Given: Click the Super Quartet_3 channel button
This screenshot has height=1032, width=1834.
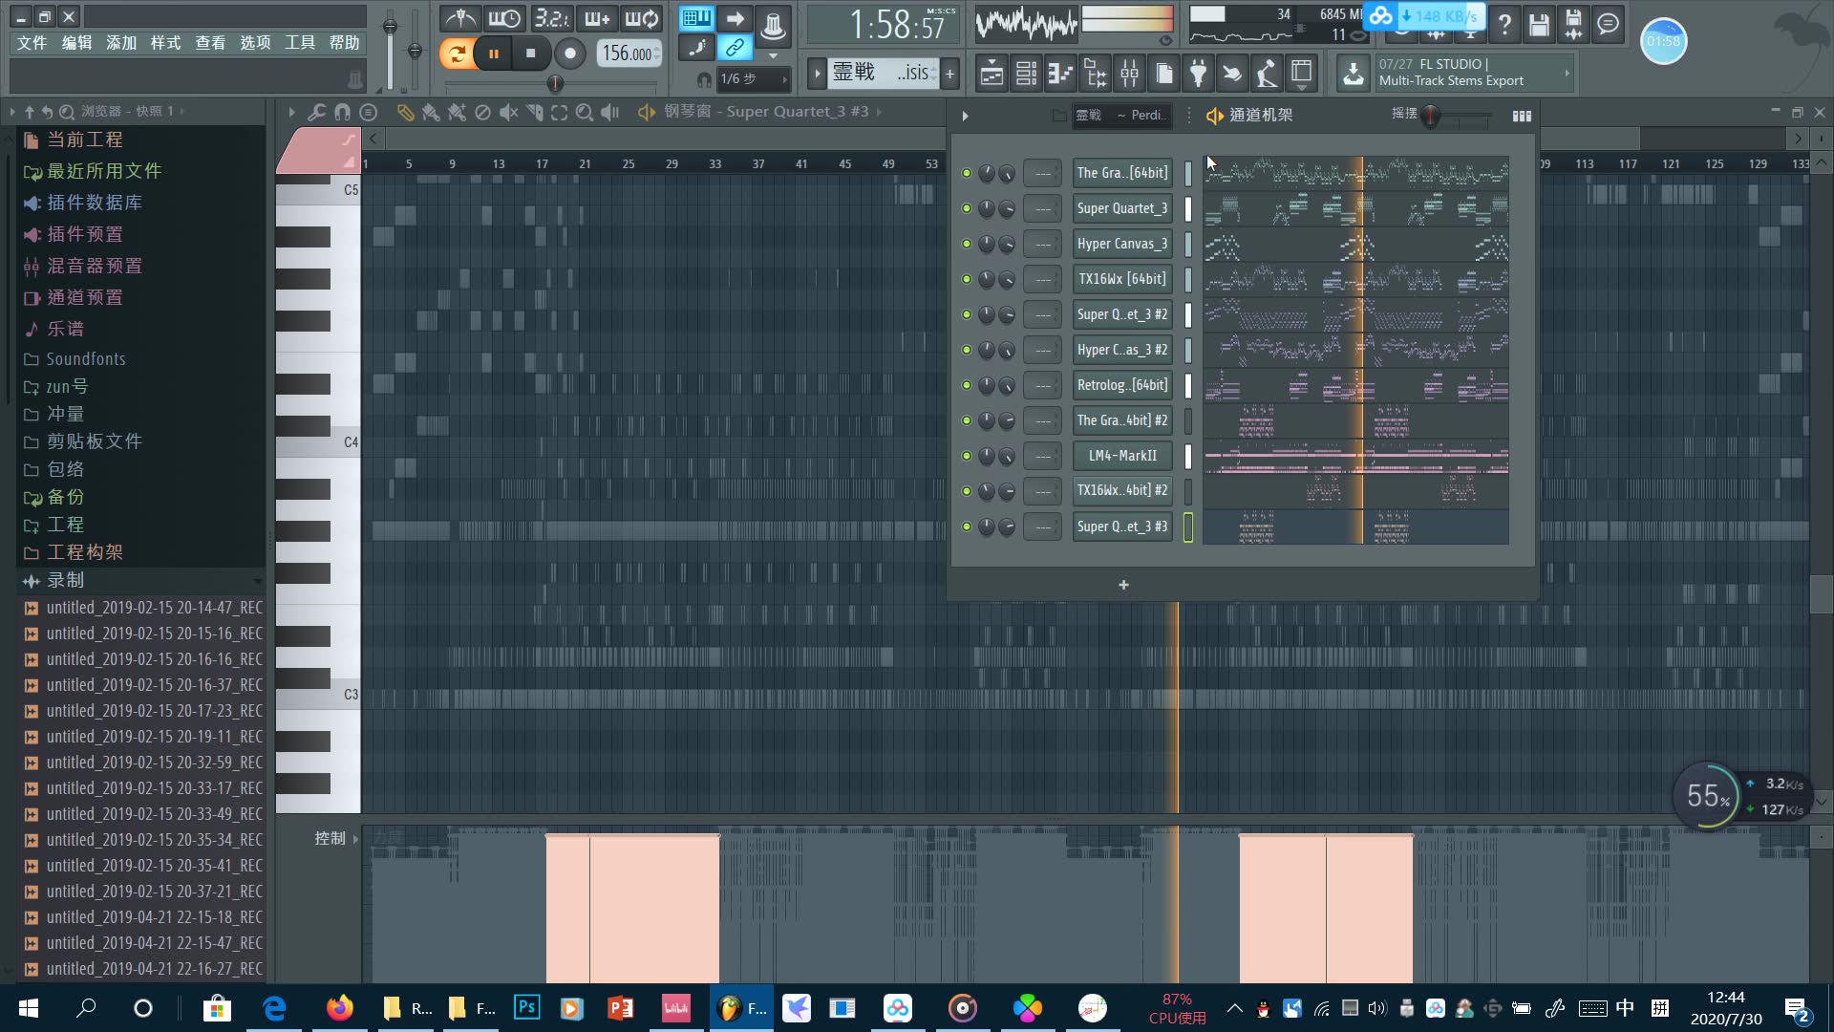Looking at the screenshot, I should (1121, 208).
